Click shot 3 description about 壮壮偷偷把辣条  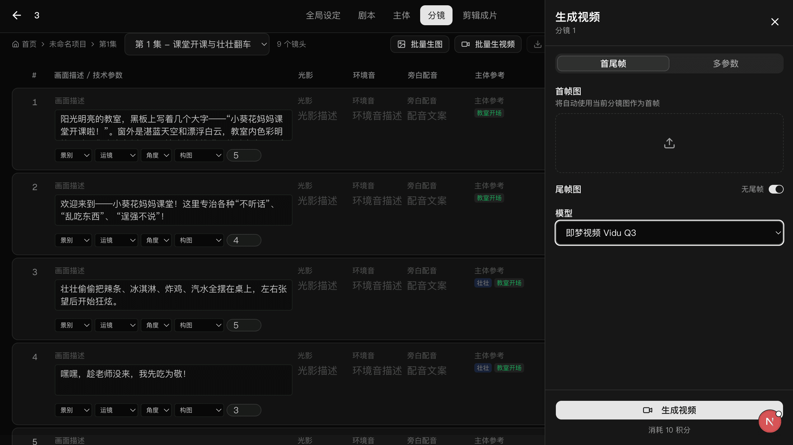pyautogui.click(x=174, y=295)
